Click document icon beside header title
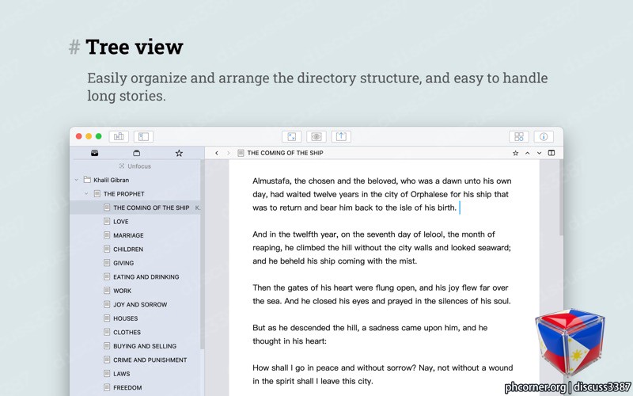 tap(241, 153)
